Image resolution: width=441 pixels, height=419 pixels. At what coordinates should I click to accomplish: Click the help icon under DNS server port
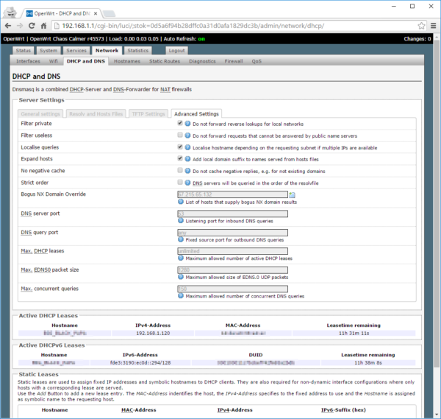(x=181, y=222)
